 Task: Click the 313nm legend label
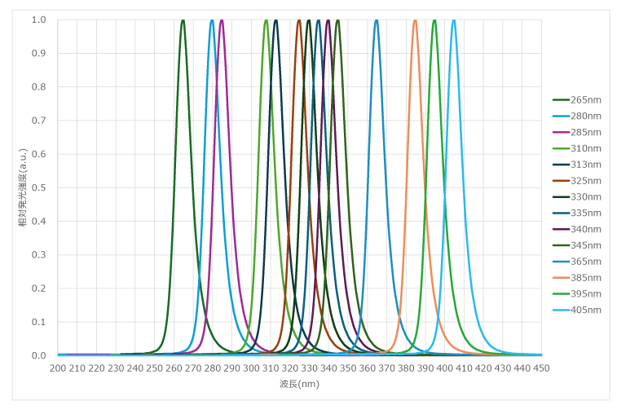coord(585,165)
